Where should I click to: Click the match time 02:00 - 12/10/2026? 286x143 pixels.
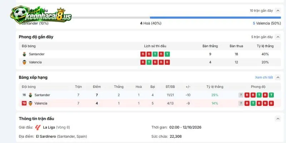185,127
